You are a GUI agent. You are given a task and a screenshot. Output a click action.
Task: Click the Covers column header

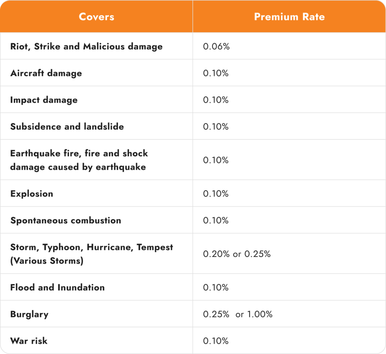click(96, 17)
